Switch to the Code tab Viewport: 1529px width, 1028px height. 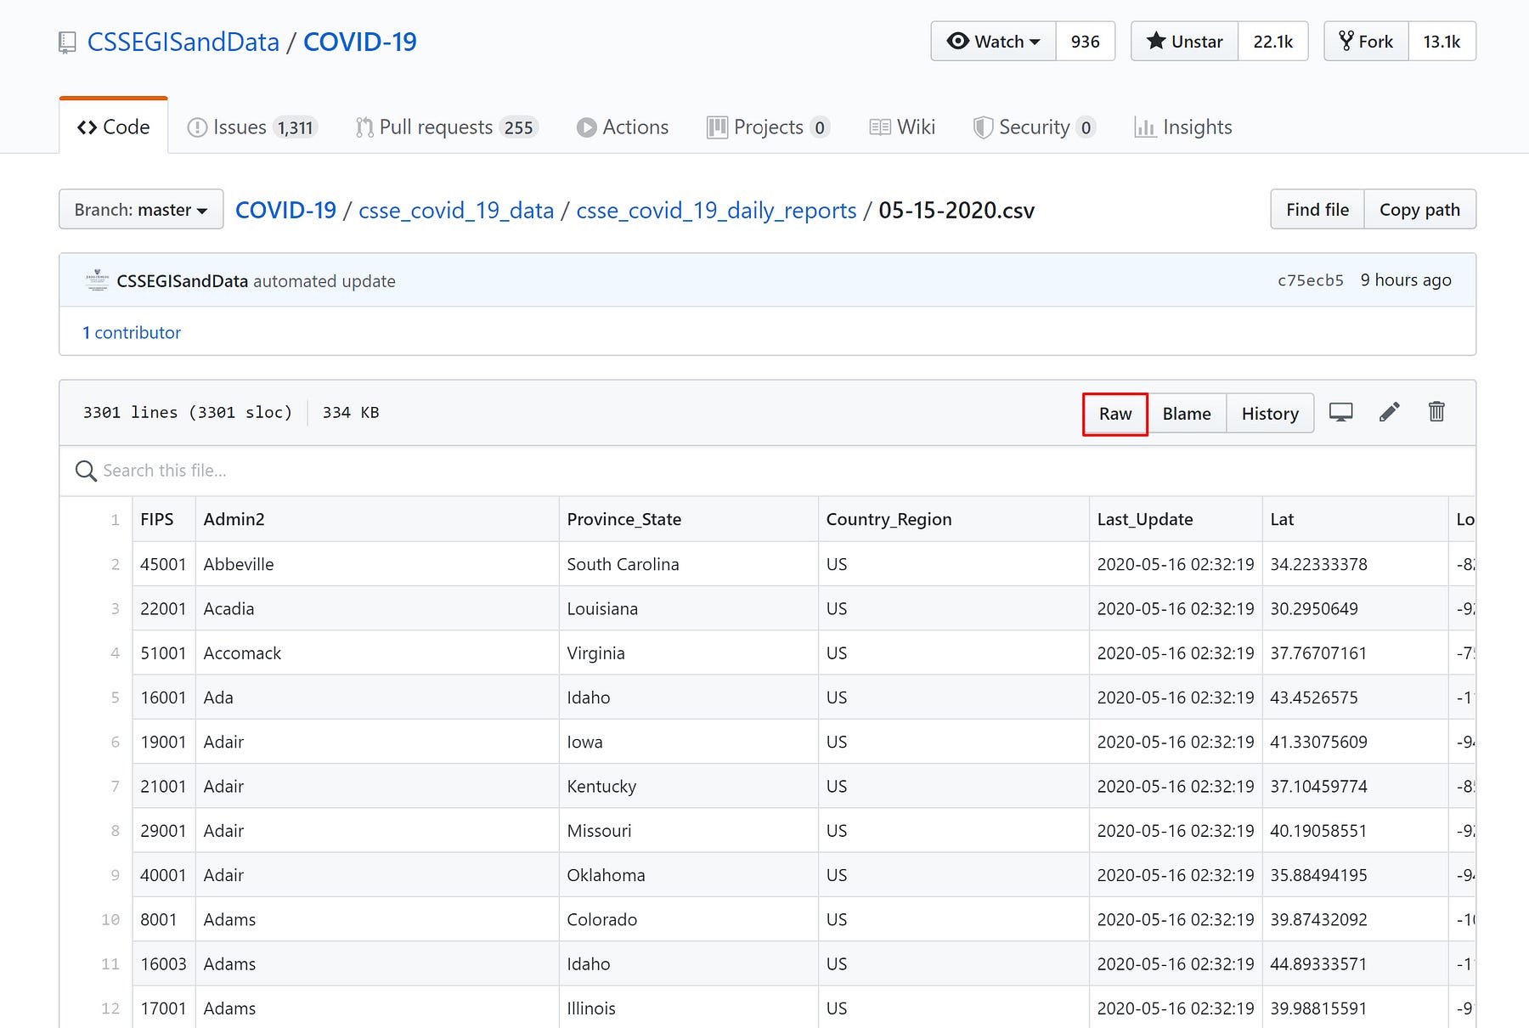pyautogui.click(x=114, y=127)
